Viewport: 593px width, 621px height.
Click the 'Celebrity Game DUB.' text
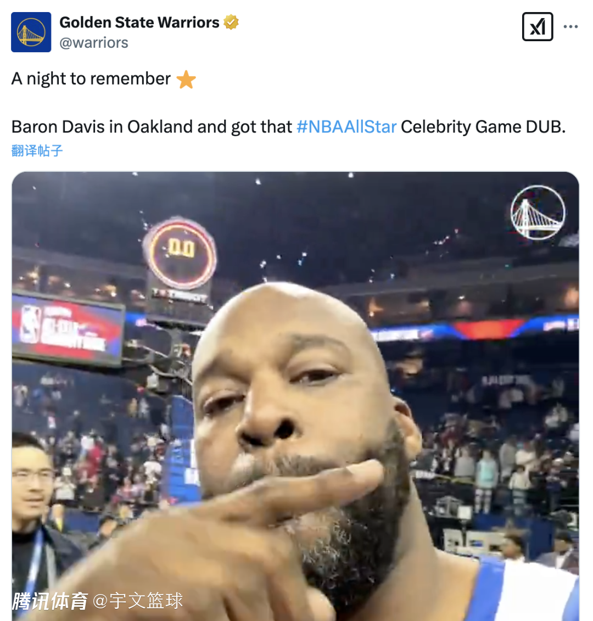click(483, 127)
